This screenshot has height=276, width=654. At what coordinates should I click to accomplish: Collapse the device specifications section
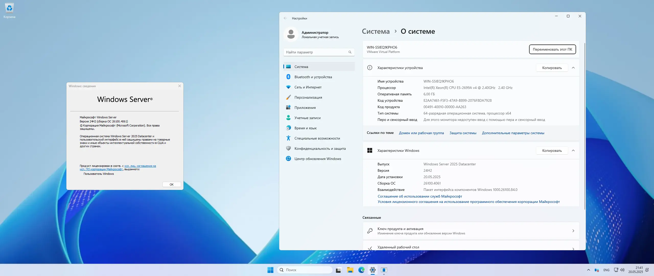coord(573,68)
